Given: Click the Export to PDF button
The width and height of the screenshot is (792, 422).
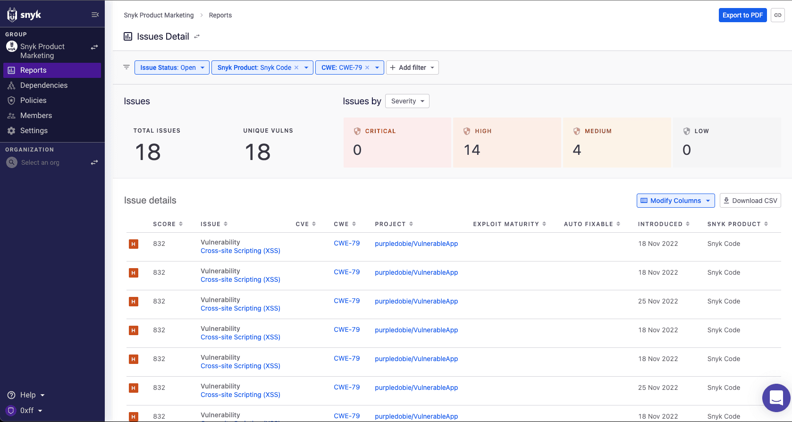Looking at the screenshot, I should [x=742, y=15].
